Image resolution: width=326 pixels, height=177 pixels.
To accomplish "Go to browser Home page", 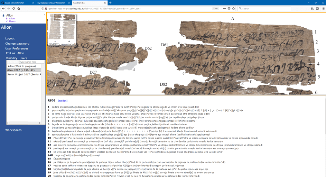I will [x=19, y=9].
